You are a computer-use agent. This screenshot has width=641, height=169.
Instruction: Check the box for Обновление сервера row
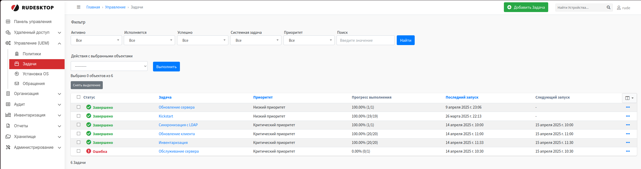tap(79, 107)
